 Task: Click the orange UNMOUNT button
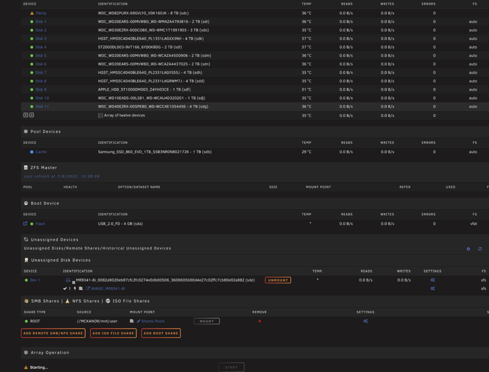(278, 280)
